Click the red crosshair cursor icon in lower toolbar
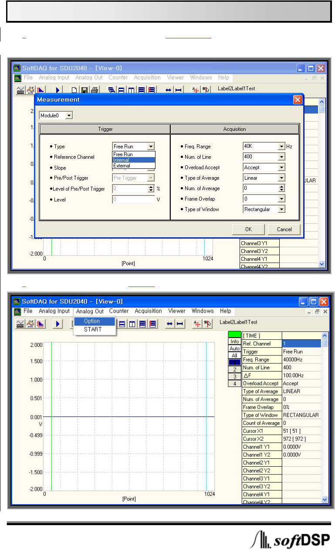 (198, 324)
